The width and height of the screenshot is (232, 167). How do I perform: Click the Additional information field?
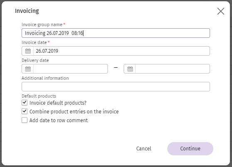pyautogui.click(x=116, y=86)
